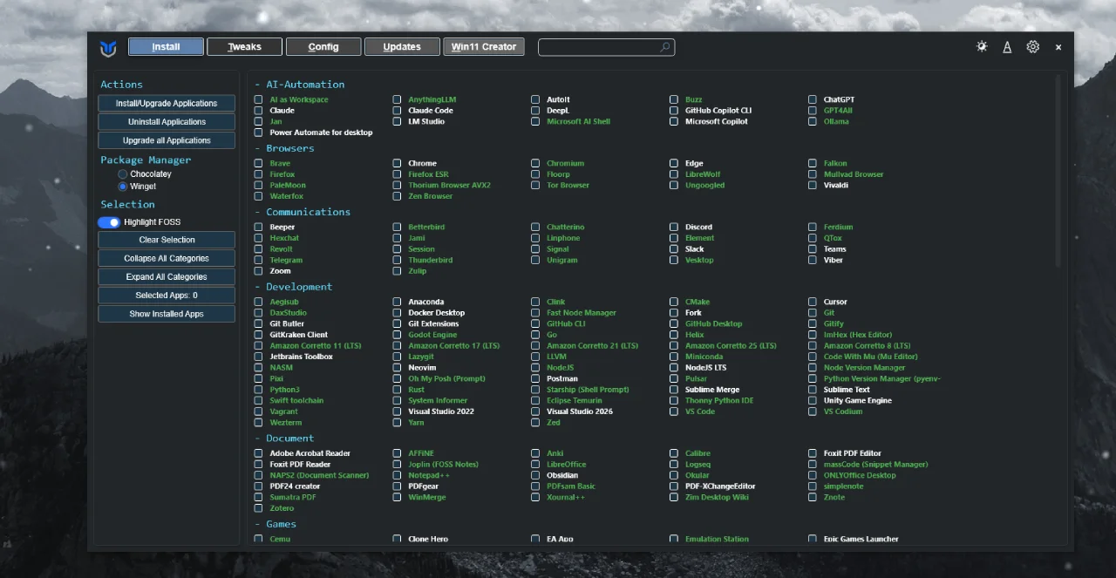Switch to the Tweaks tab
This screenshot has height=578, width=1116.
coord(244,47)
